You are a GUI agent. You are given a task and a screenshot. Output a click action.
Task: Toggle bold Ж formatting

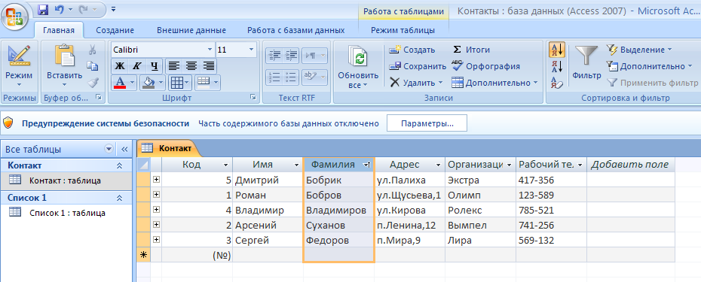(120, 66)
